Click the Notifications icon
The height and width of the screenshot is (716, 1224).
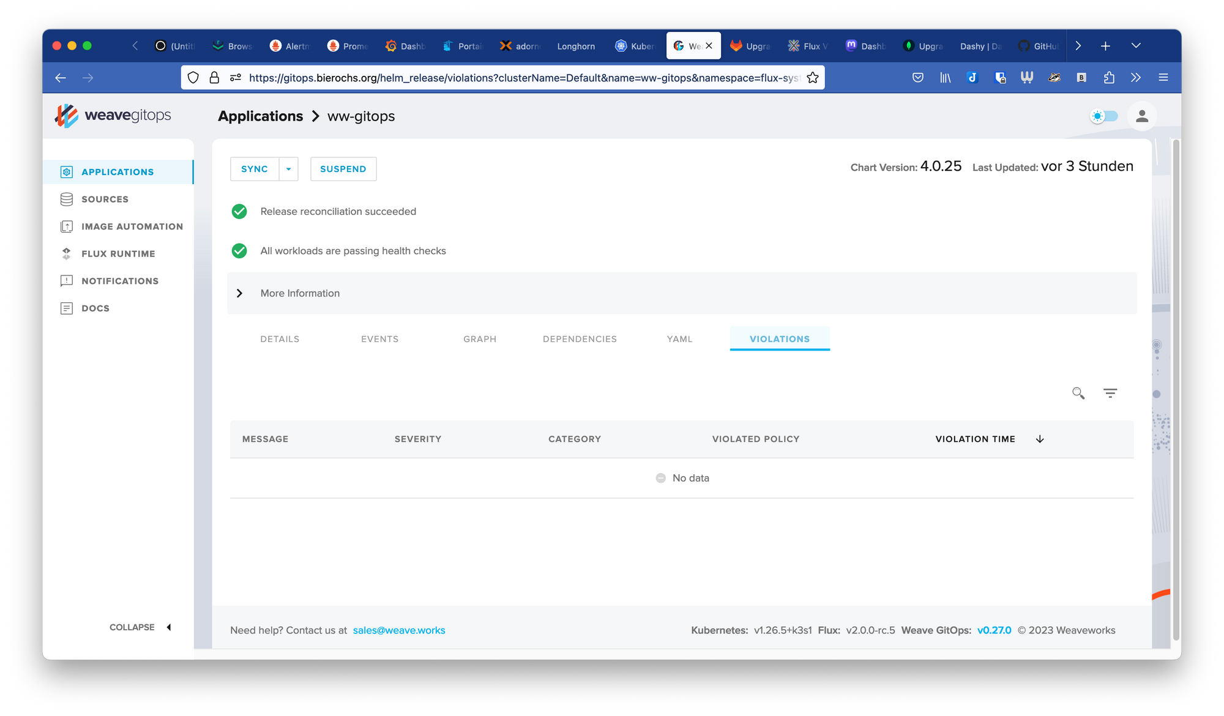pyautogui.click(x=67, y=281)
